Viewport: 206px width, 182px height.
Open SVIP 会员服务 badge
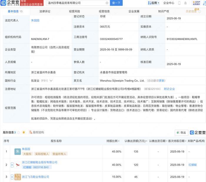click(x=196, y=3)
